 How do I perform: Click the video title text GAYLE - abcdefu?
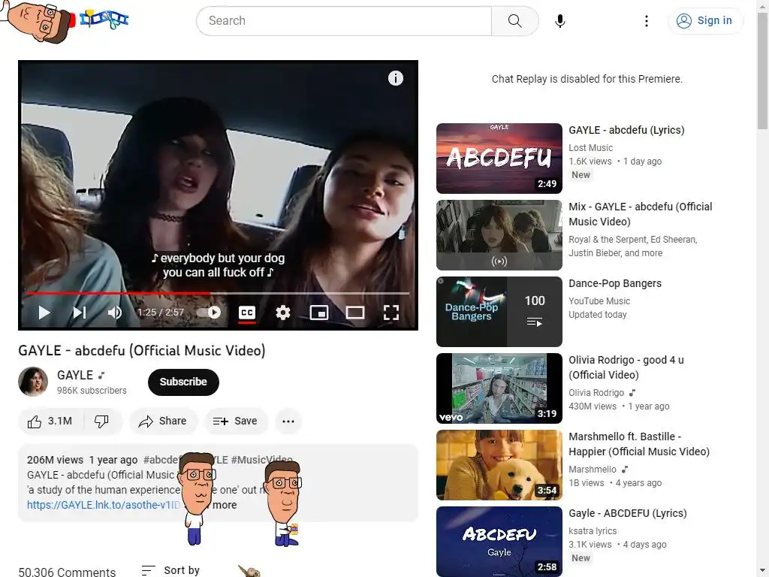pyautogui.click(x=142, y=350)
